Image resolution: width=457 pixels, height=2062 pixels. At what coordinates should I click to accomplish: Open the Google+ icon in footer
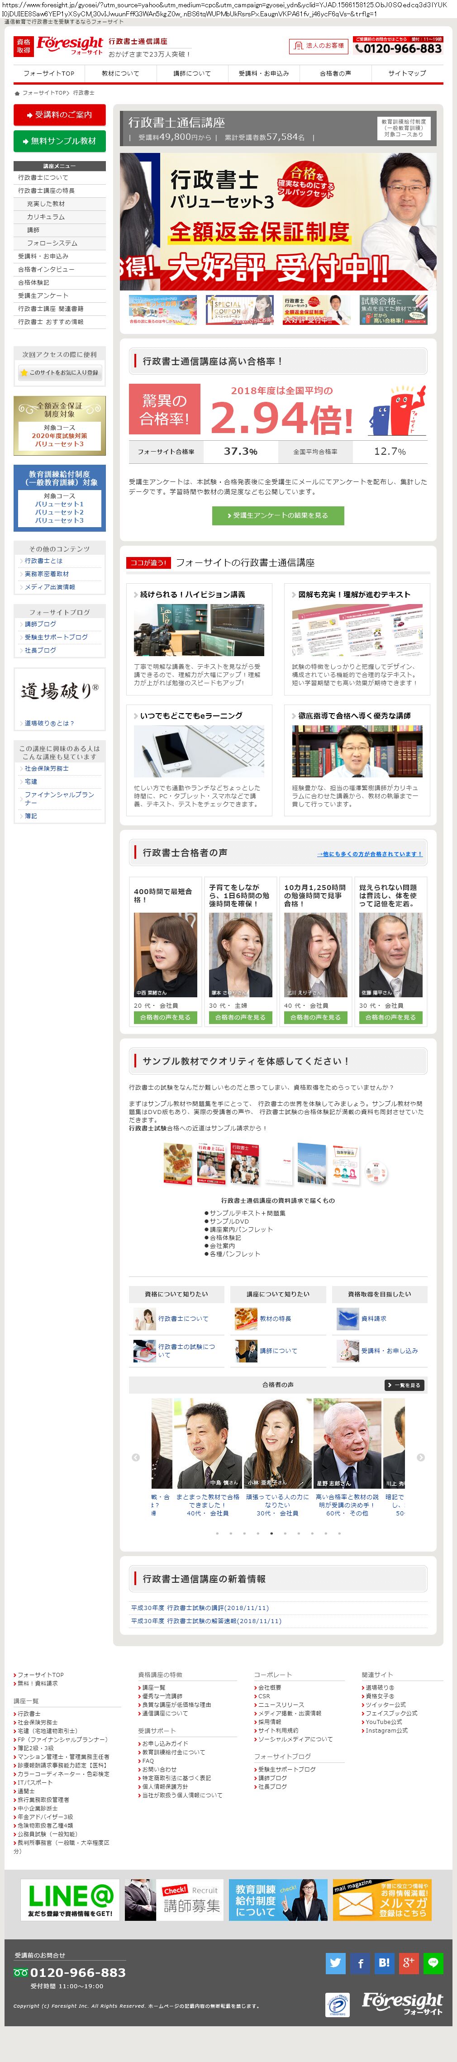409,1962
